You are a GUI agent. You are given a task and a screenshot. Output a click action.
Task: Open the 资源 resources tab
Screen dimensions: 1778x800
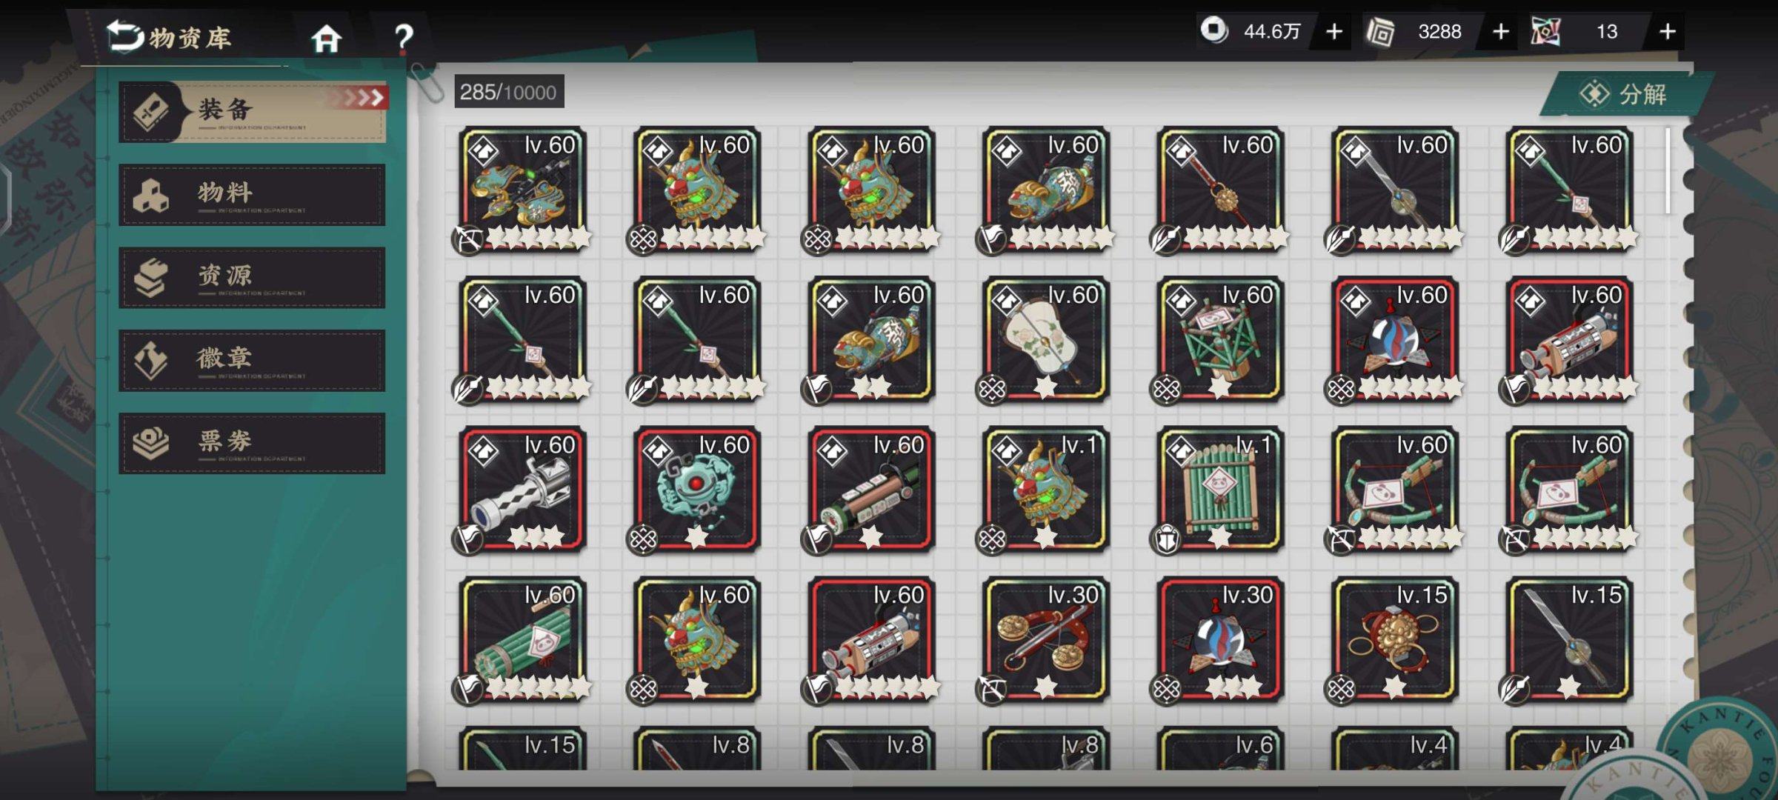point(252,277)
